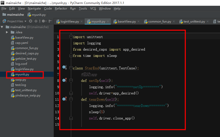Open the Navigate menu
The height and width of the screenshot is (137, 220).
coord(34,9)
